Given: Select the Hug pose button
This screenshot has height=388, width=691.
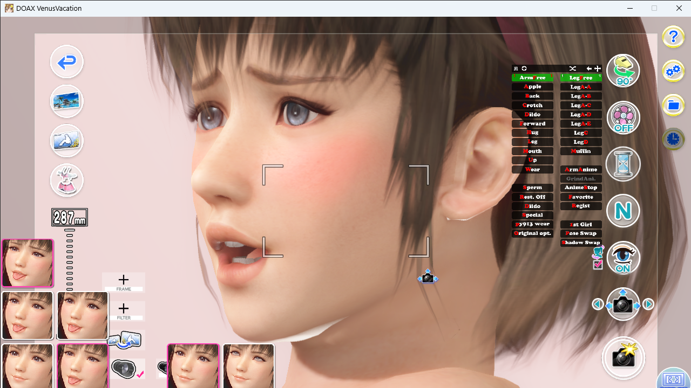Looking at the screenshot, I should click(532, 133).
